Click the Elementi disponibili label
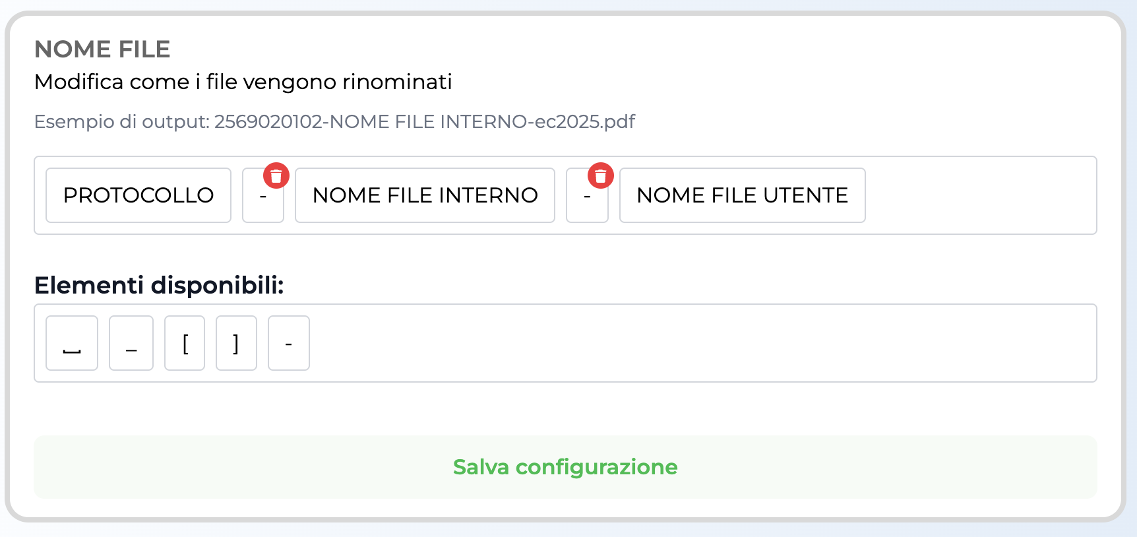The image size is (1137, 537). point(159,284)
